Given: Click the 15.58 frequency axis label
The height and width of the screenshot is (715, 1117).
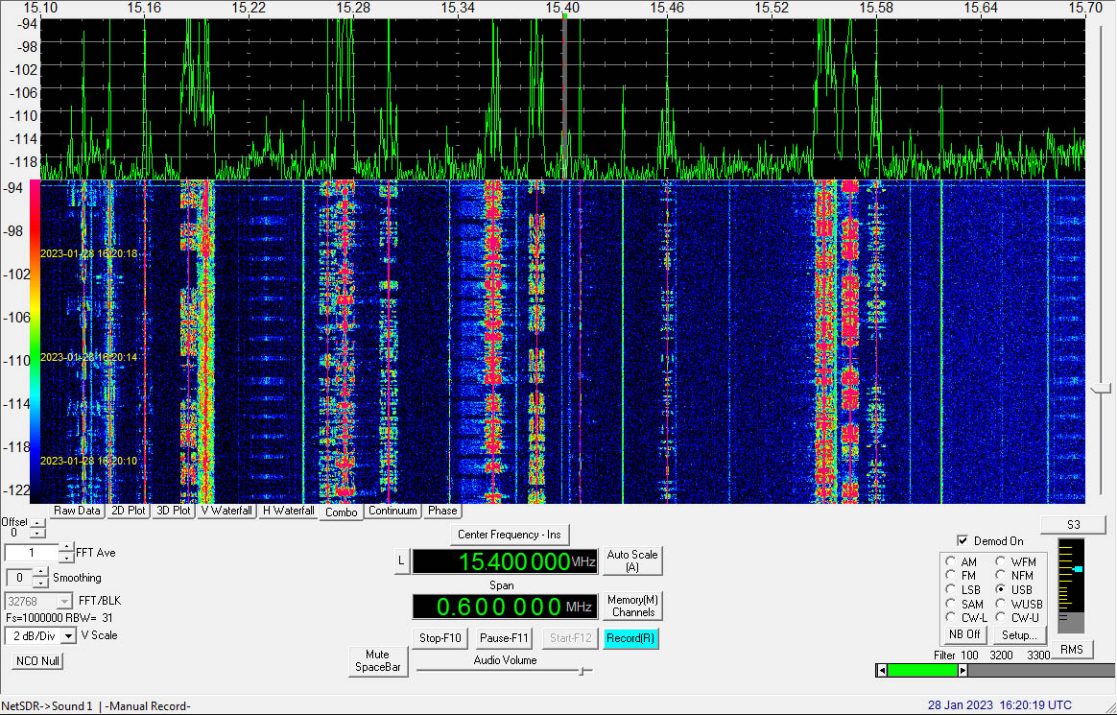Looking at the screenshot, I should click(x=876, y=7).
